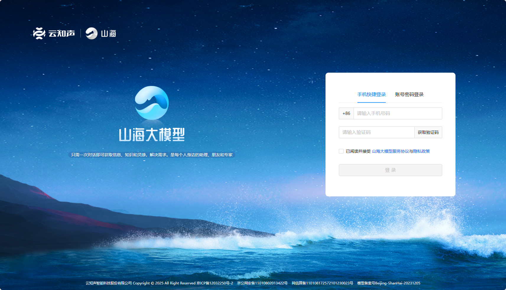The image size is (506, 290).
Task: Click the 模型备案号 Beijing-ShanHai footer text
Action: (388, 283)
